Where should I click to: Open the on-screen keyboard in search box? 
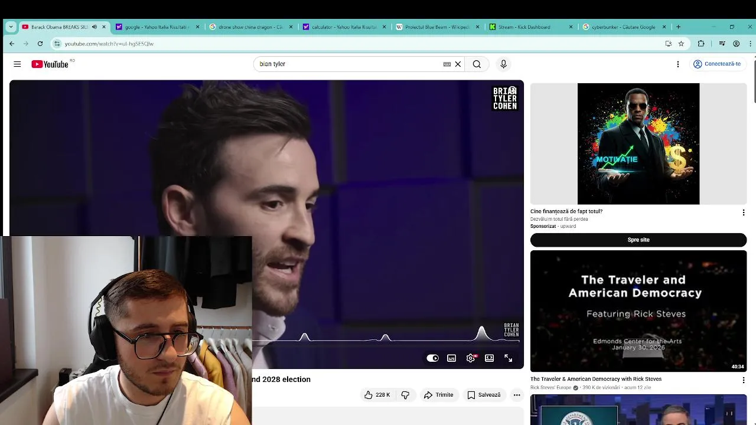(447, 64)
